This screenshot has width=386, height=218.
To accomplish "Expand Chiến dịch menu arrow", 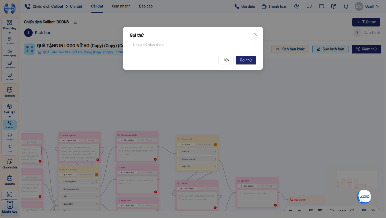I will click(10, 117).
